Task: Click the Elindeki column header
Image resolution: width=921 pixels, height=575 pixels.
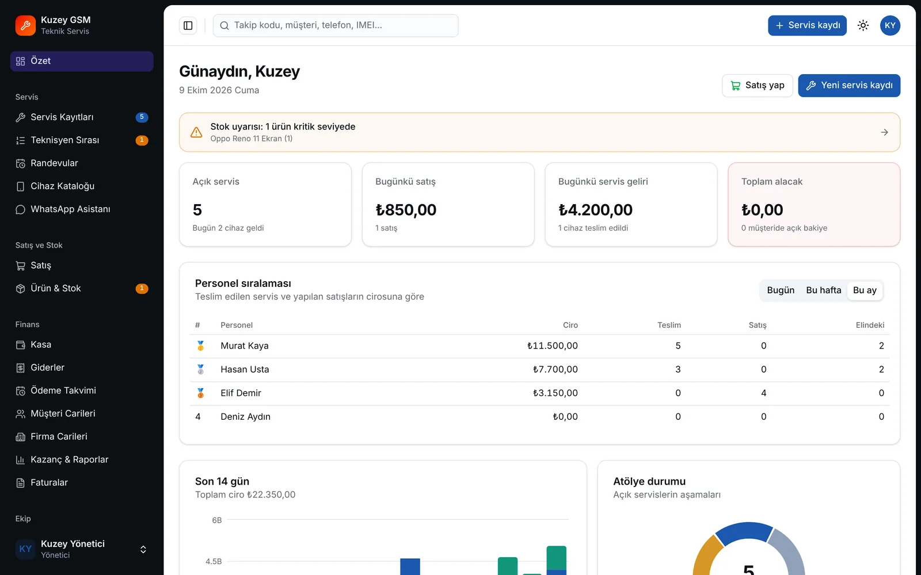Action: pyautogui.click(x=870, y=325)
